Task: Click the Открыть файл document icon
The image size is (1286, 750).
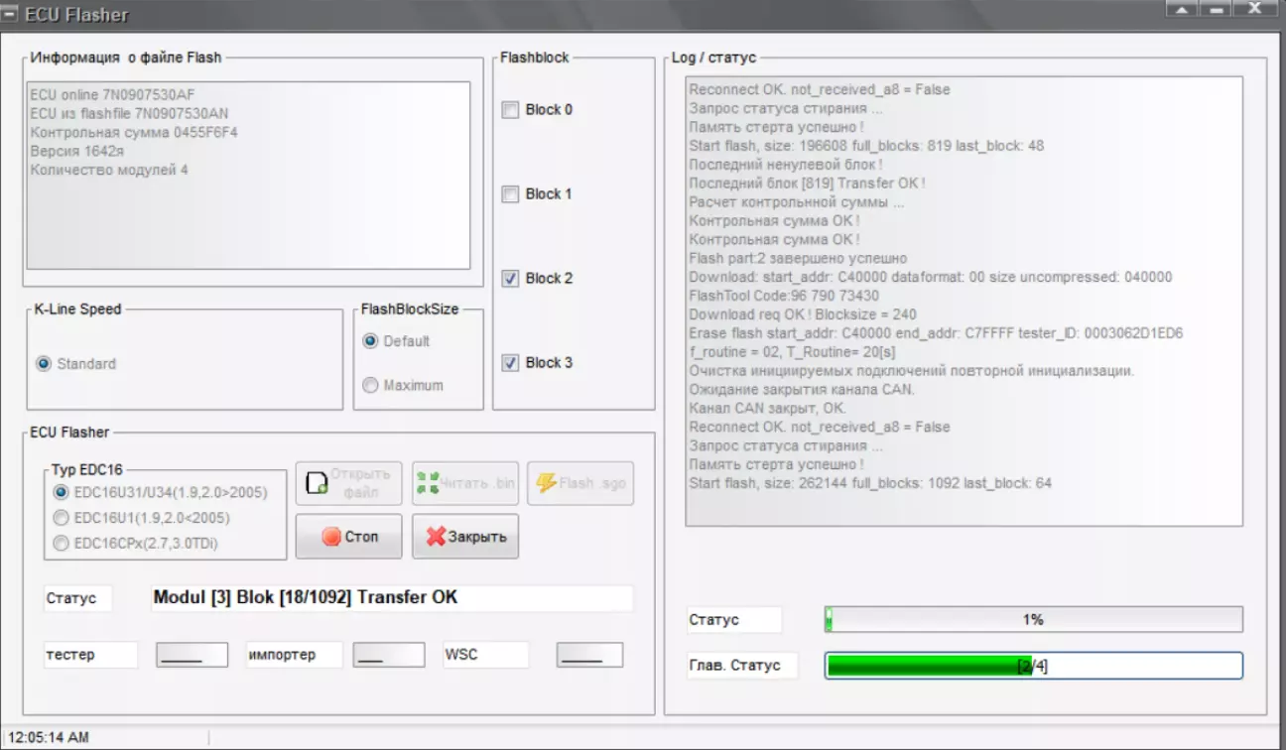Action: [x=317, y=483]
